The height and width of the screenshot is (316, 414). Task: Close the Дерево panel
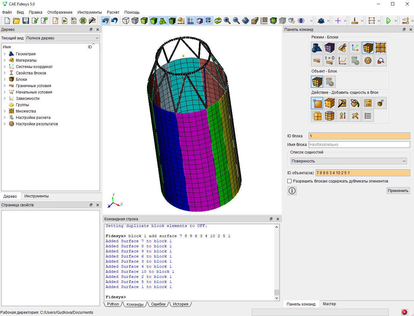coord(98,30)
